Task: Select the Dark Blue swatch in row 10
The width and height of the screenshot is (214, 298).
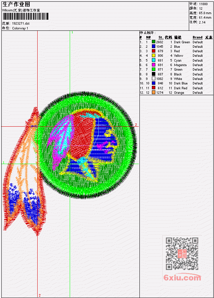Action: (154, 83)
